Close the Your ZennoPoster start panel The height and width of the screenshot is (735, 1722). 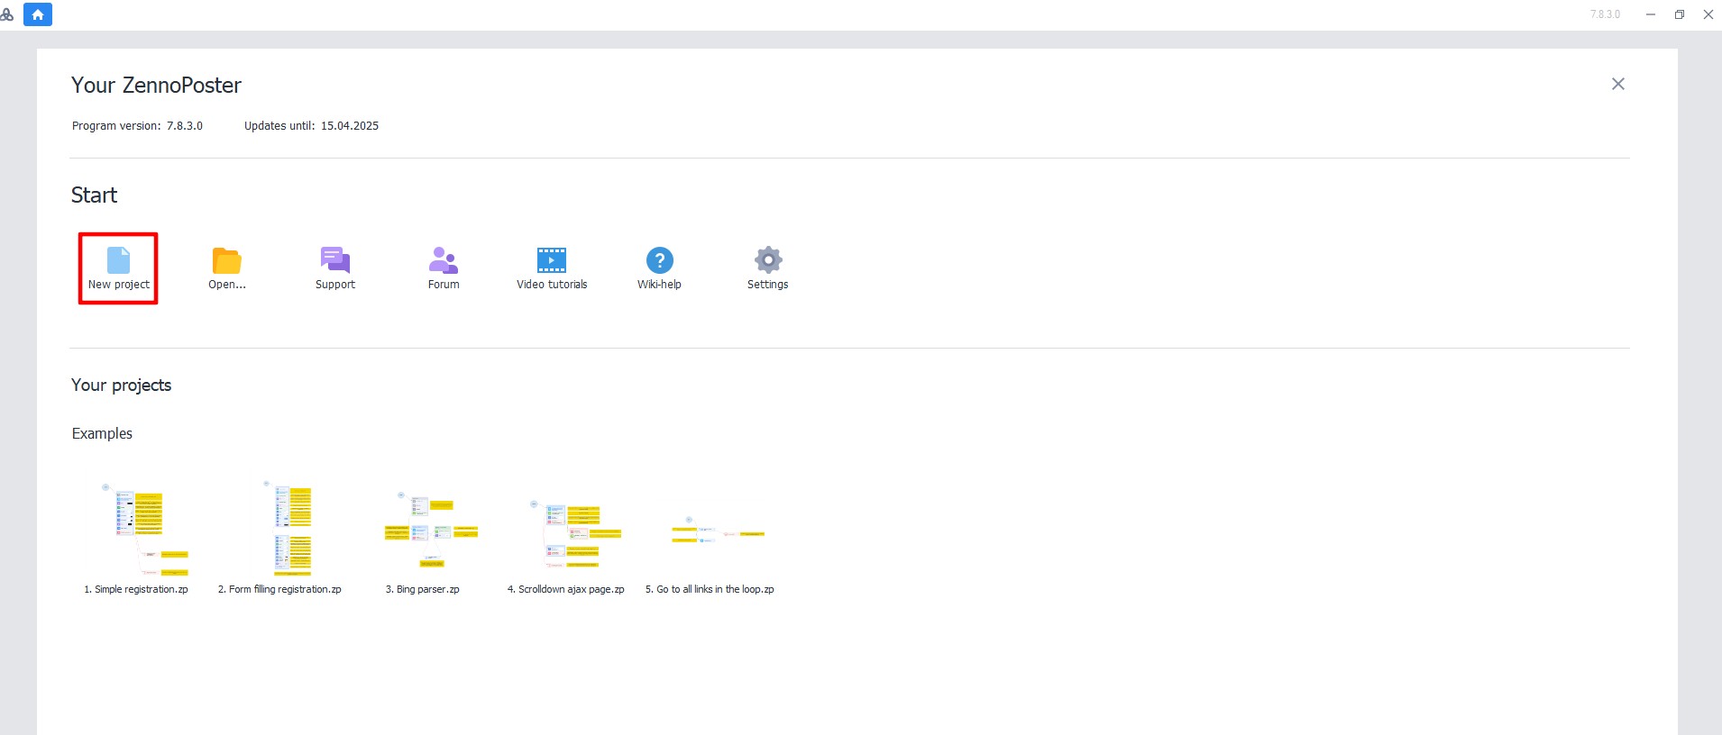click(x=1618, y=84)
